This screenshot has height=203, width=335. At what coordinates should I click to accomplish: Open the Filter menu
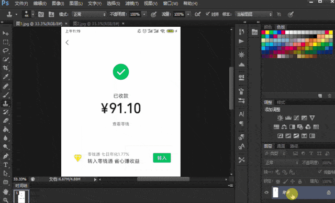(132, 4)
